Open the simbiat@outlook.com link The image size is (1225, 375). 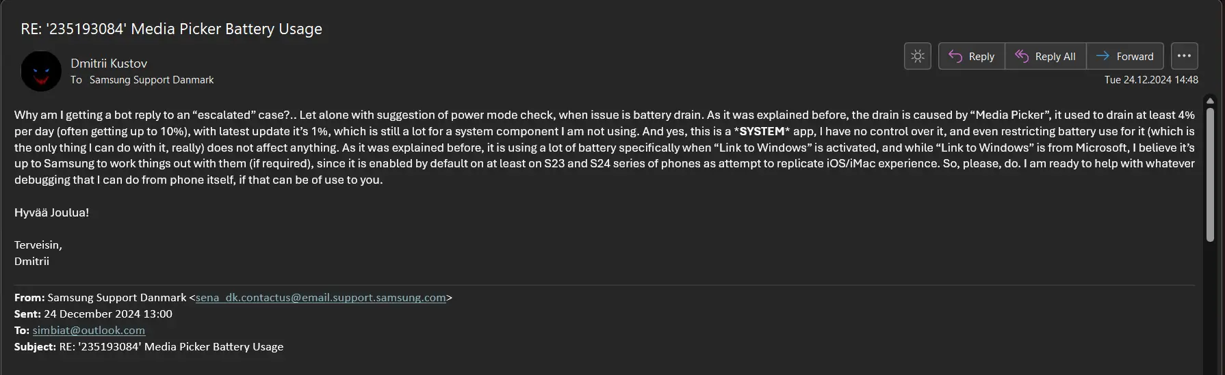89,331
